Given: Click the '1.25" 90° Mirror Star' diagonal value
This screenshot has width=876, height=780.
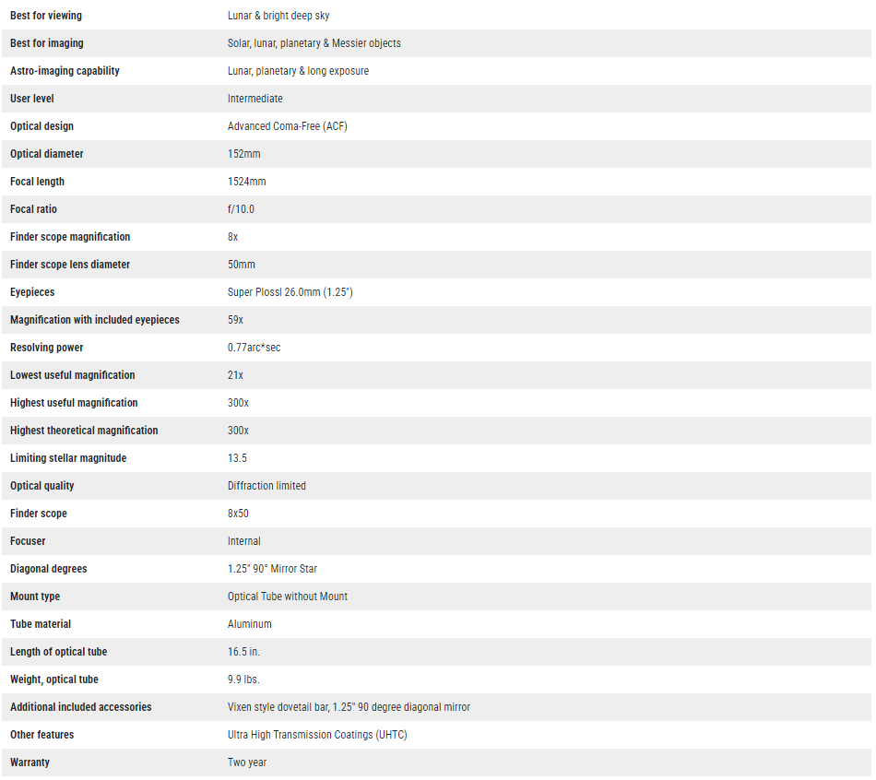Looking at the screenshot, I should [272, 569].
